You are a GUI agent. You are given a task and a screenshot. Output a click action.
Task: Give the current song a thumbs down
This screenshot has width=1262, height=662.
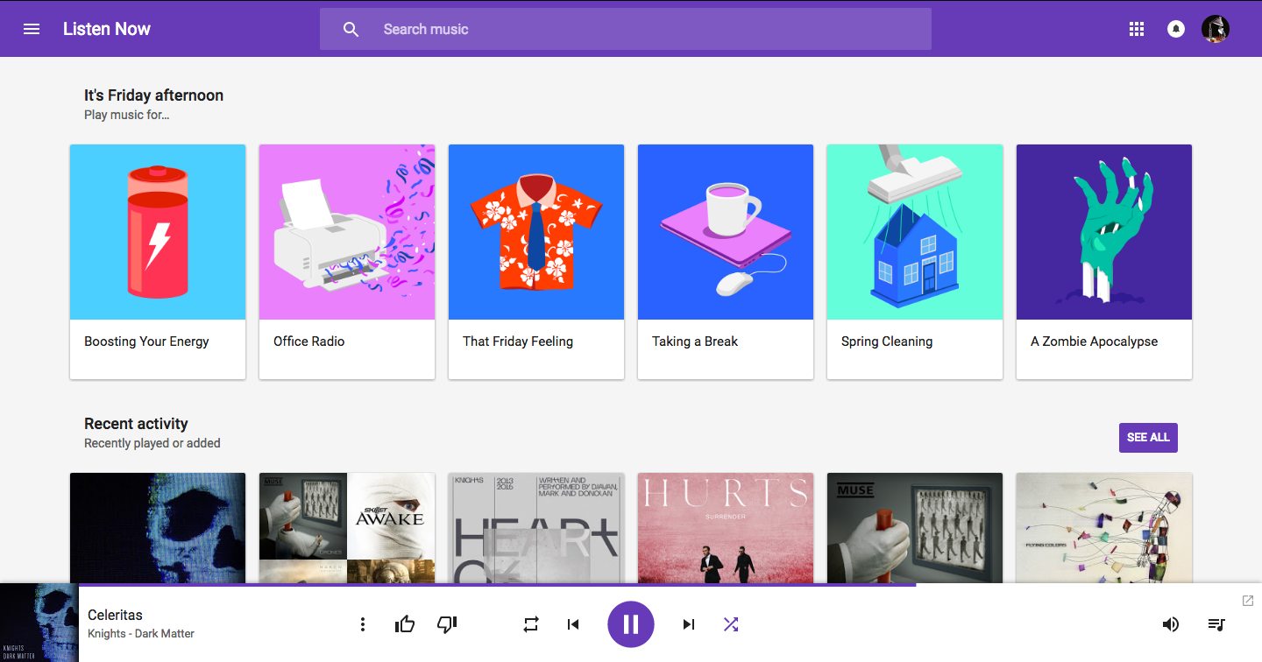[x=447, y=624]
